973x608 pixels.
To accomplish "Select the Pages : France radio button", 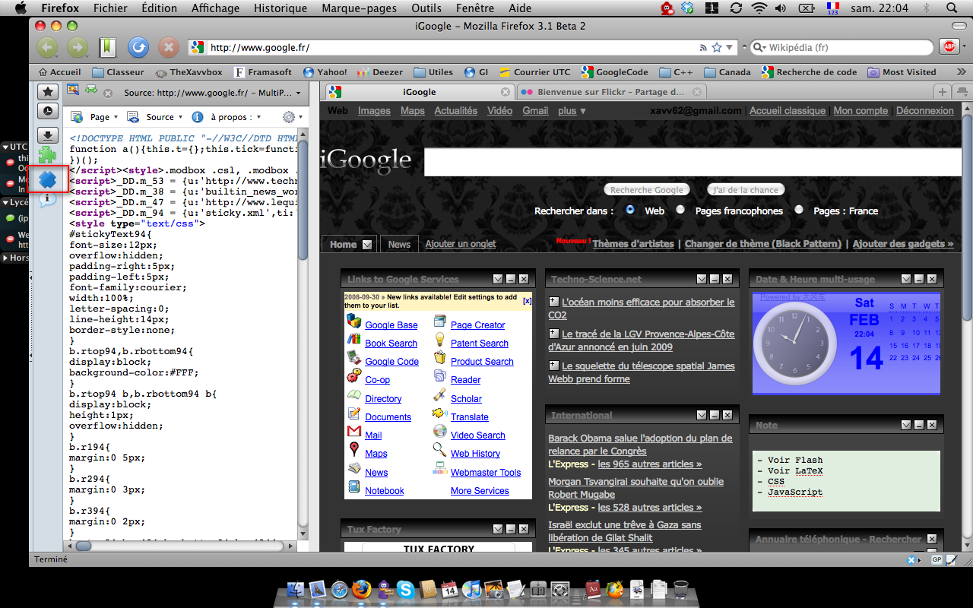I will [x=799, y=210].
